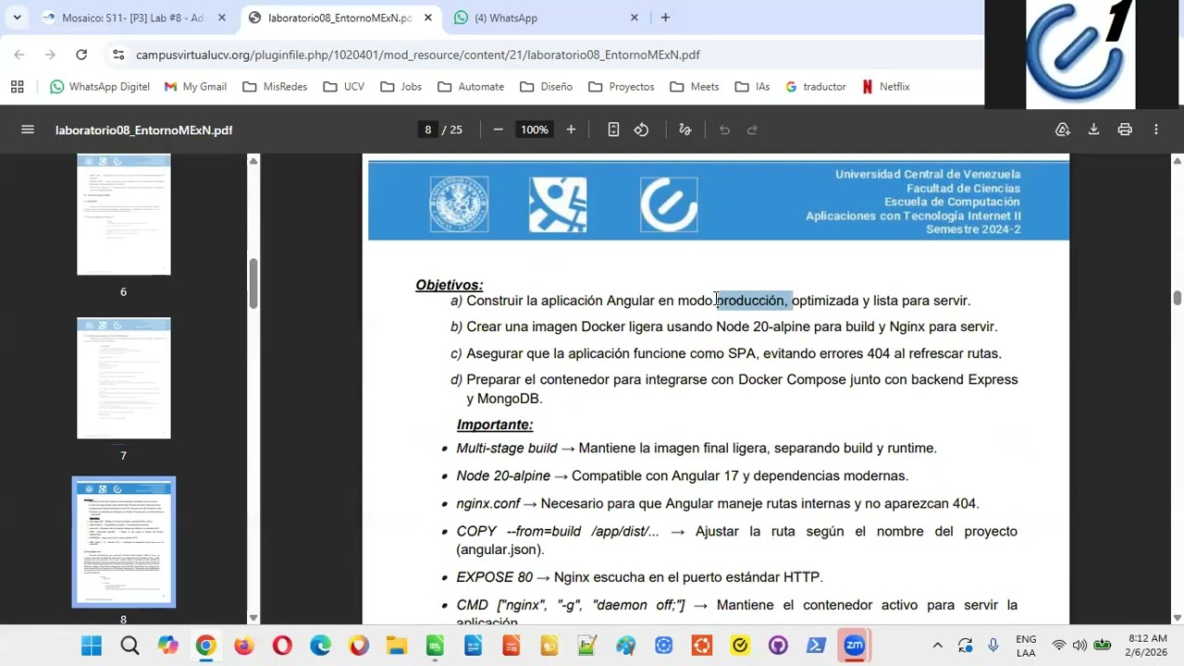Open Copilot from the taskbar
Screen dimensions: 1184x666
[x=167, y=646]
